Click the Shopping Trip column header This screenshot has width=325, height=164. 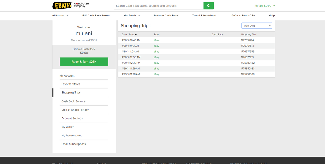(x=248, y=35)
